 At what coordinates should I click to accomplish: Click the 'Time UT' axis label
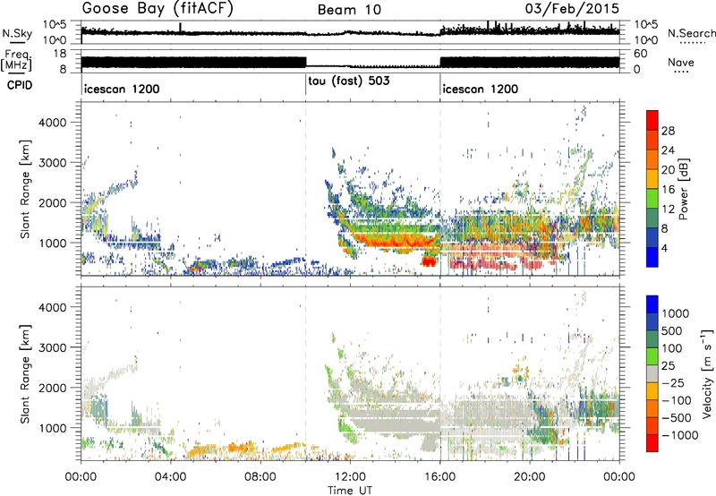coord(350,491)
